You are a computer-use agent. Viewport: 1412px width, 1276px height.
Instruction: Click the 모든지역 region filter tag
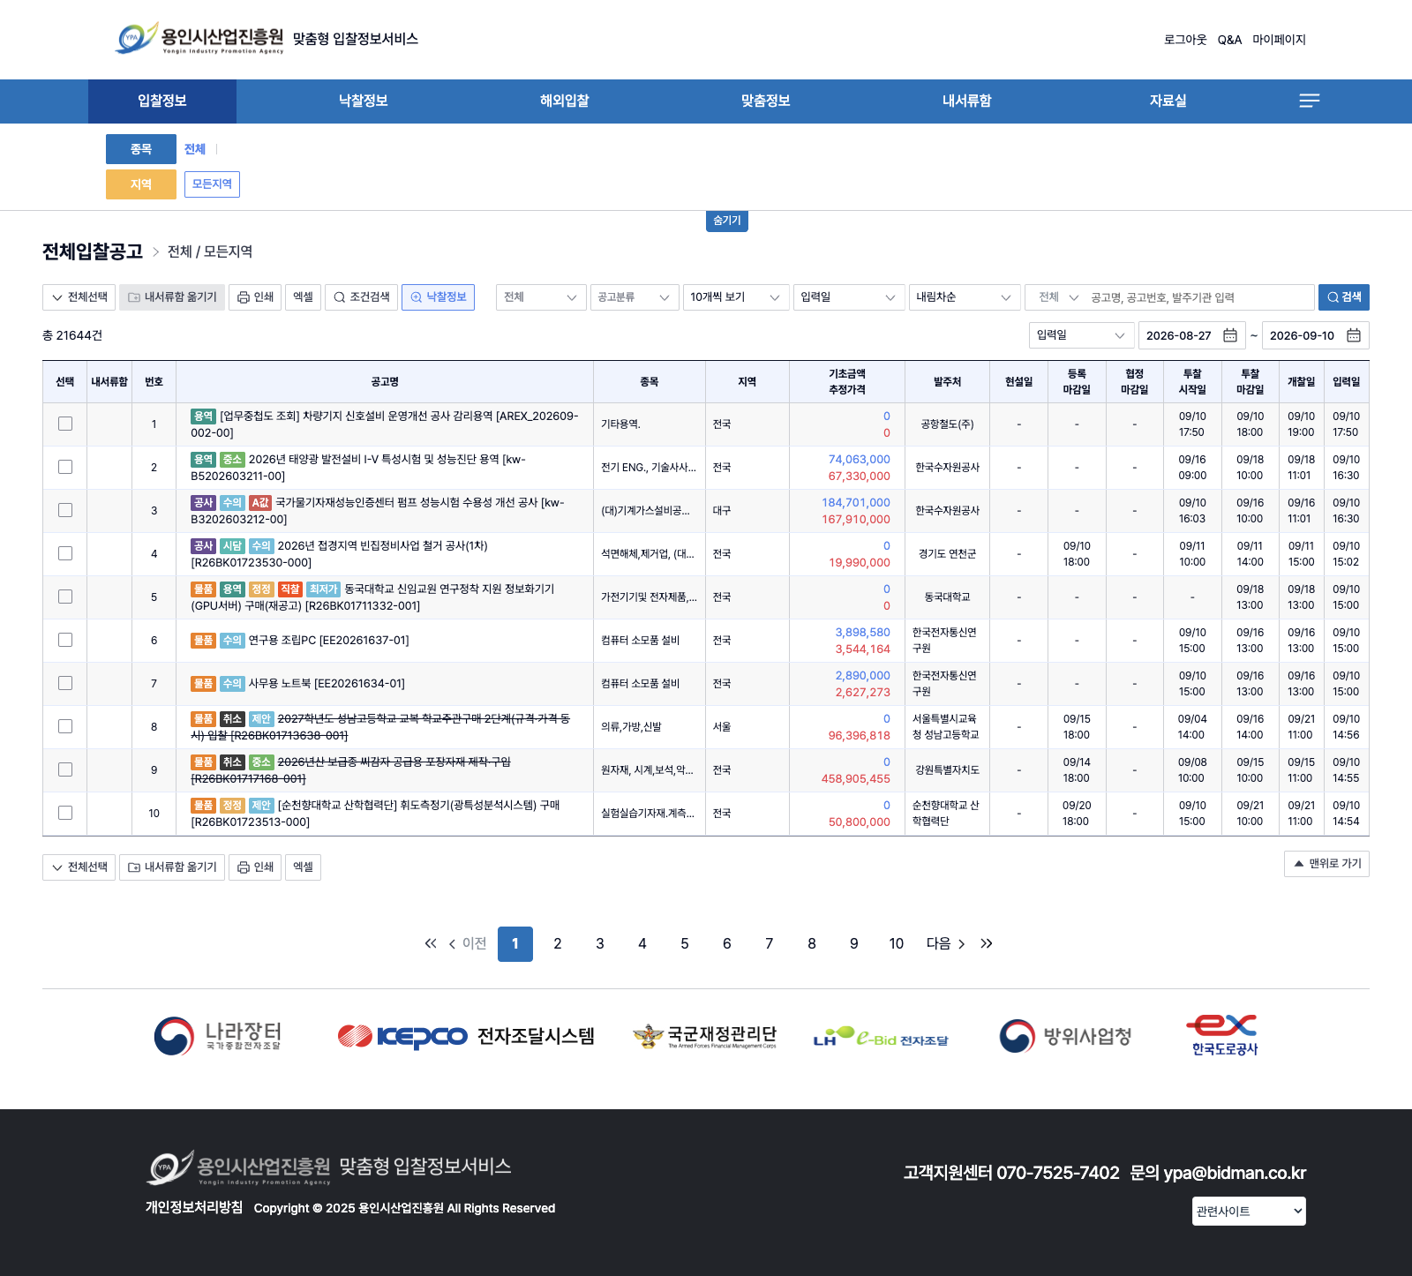(212, 184)
